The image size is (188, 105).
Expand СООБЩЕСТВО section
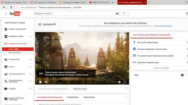(x=30, y=60)
